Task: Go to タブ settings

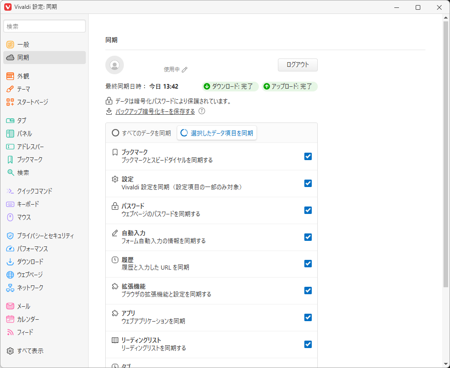Action: coord(45,121)
